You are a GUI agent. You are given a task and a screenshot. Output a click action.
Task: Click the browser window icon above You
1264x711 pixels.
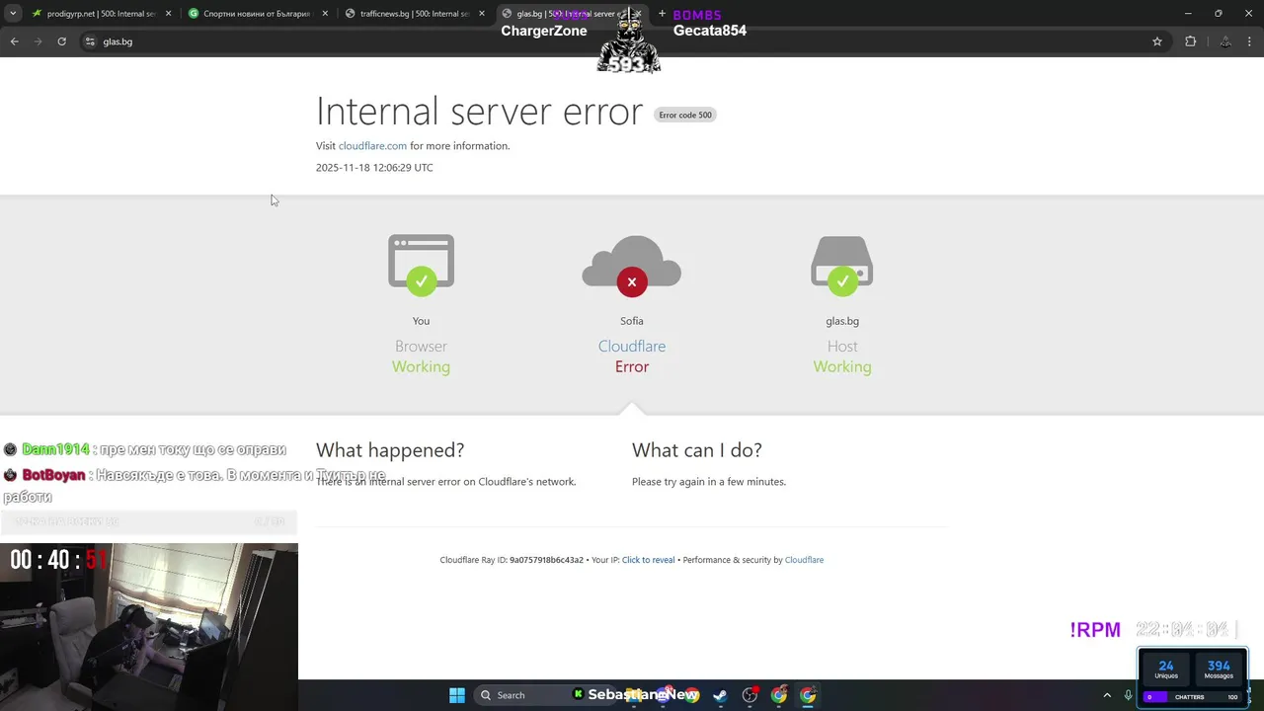click(x=422, y=265)
